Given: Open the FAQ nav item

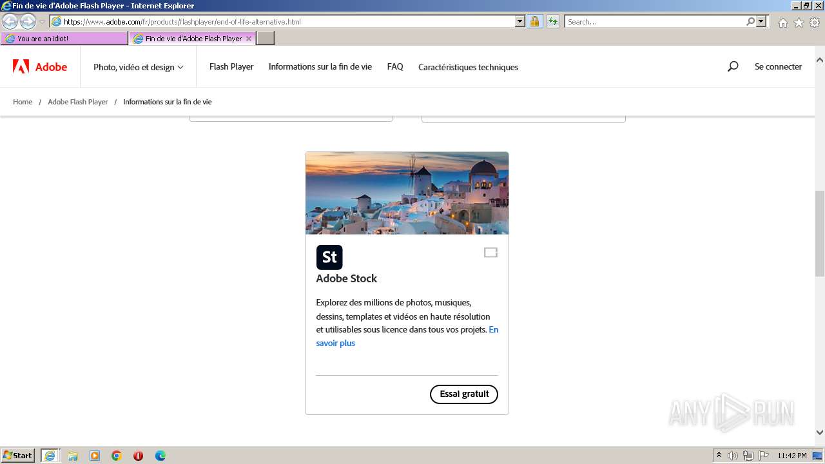Looking at the screenshot, I should pyautogui.click(x=395, y=66).
